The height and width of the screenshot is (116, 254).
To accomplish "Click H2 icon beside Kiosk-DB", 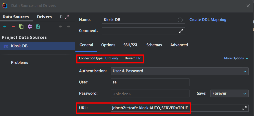I will pos(6,46).
